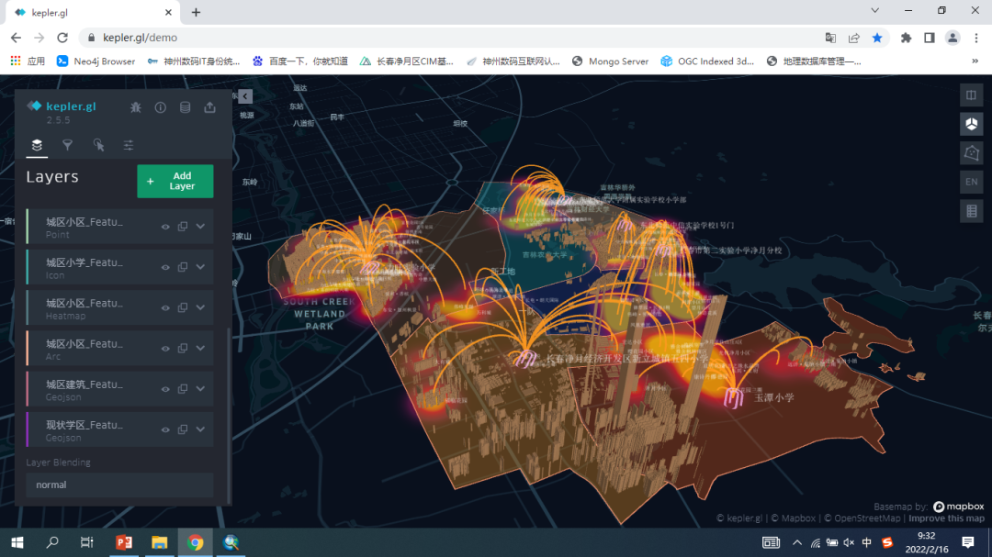Image resolution: width=992 pixels, height=557 pixels.
Task: Duplicate the Heatmap layer
Action: (x=183, y=307)
